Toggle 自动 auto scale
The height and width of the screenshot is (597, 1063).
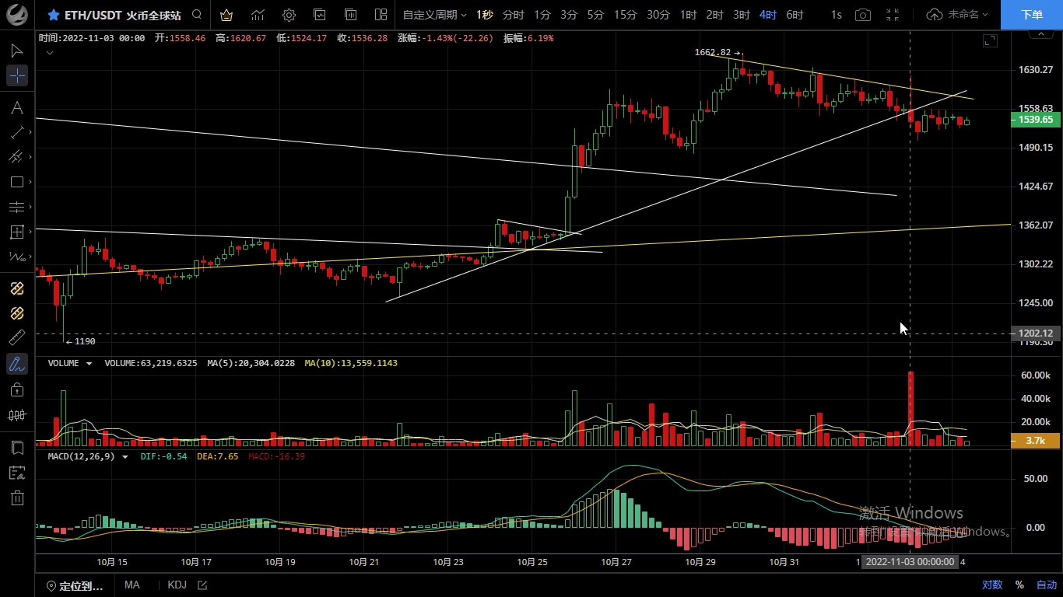(x=1047, y=585)
